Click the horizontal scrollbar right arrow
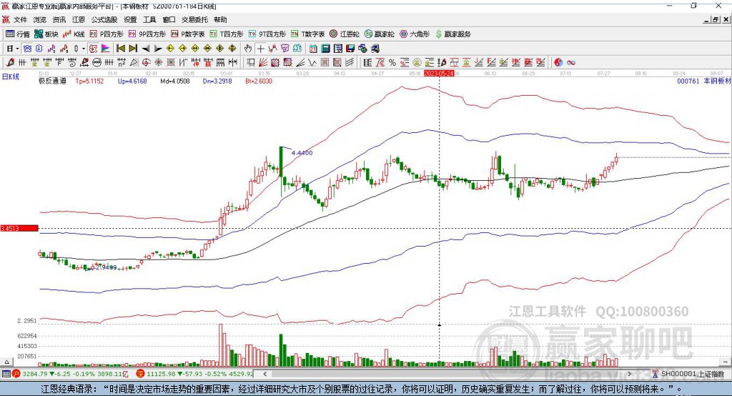Image resolution: width=732 pixels, height=396 pixels. (629, 374)
